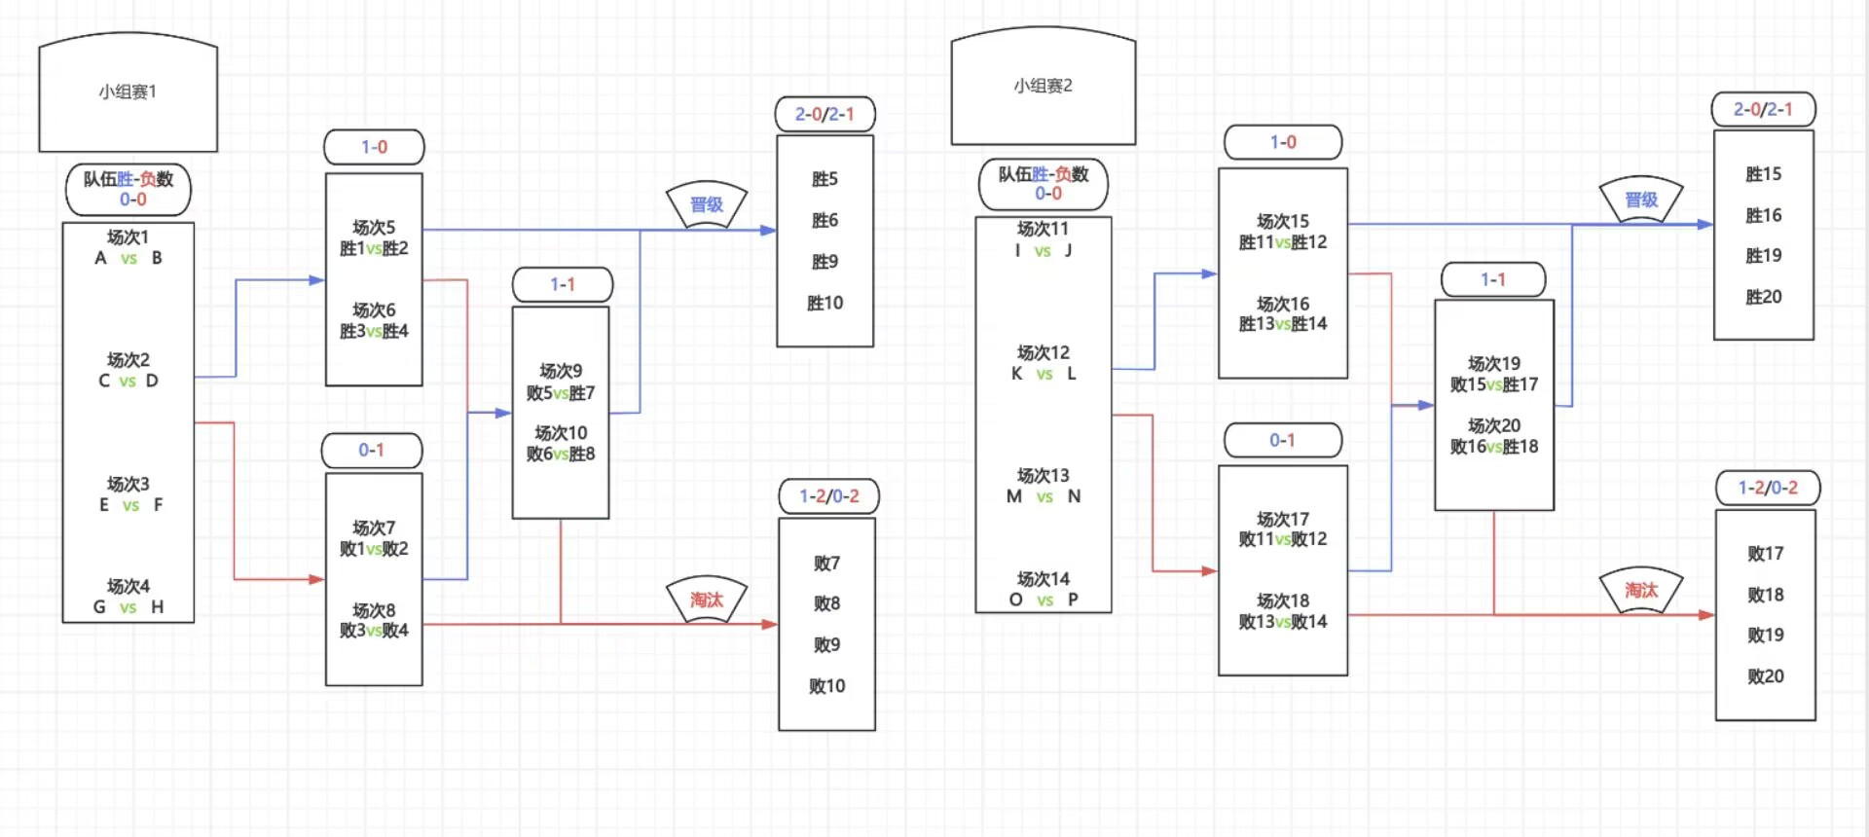Select the 0-1 badge above 场次17
The image size is (1869, 837).
coord(1282,440)
